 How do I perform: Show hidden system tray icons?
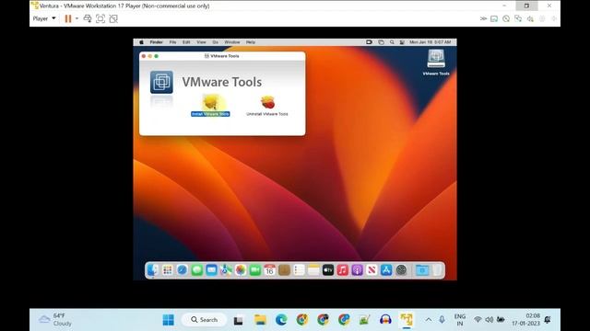point(429,320)
